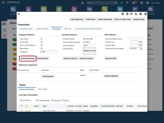
Task: Open calendar picker for Proposed Project Initiation
Action: click(x=141, y=48)
